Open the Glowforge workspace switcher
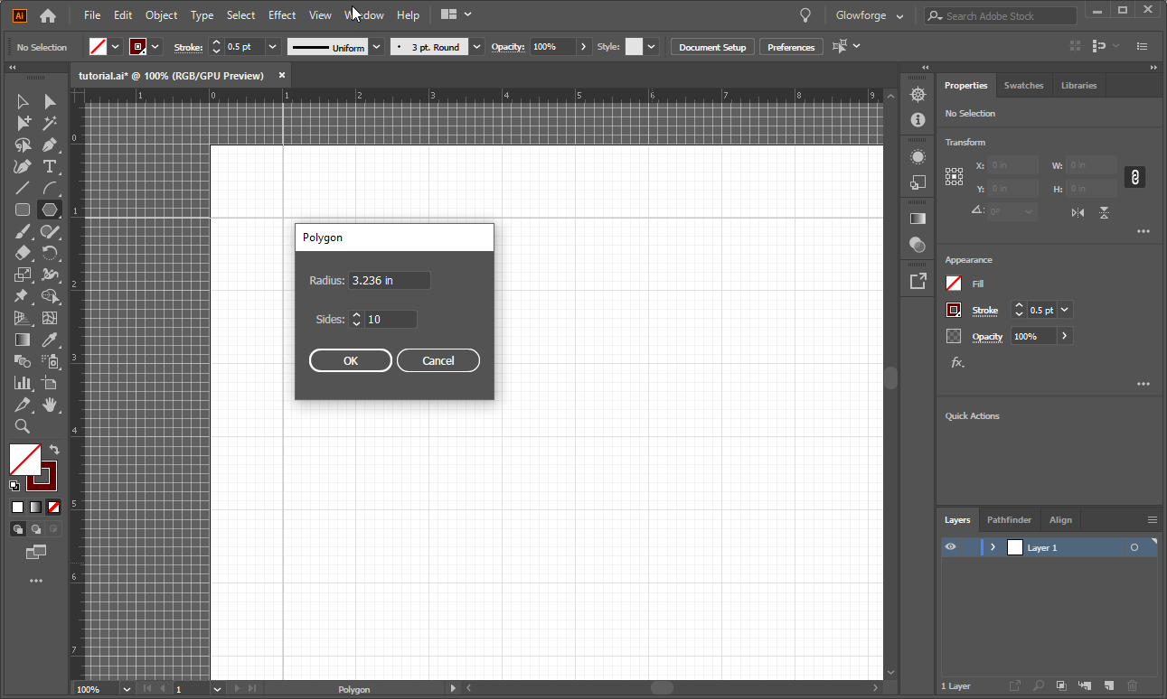The image size is (1167, 699). 870,15
